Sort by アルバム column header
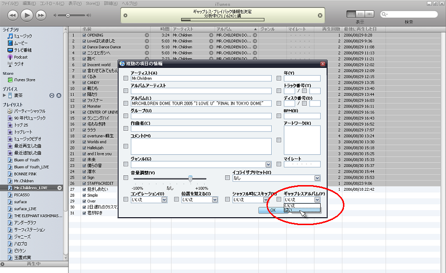 point(236,29)
